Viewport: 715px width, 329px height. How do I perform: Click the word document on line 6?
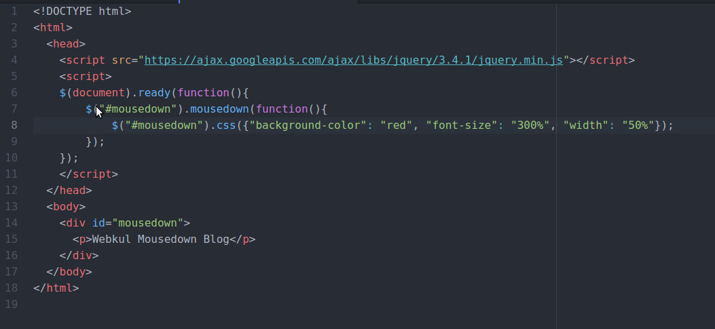pyautogui.click(x=99, y=93)
